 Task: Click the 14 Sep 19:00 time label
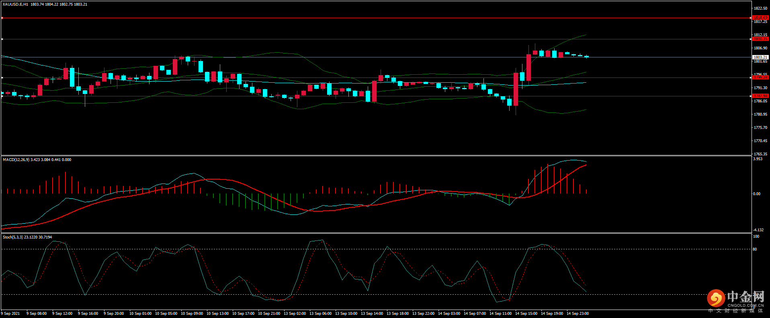[x=552, y=314]
